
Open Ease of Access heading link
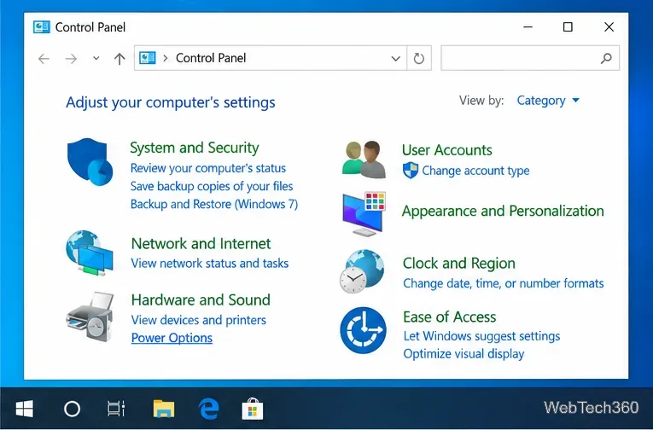[x=449, y=317]
